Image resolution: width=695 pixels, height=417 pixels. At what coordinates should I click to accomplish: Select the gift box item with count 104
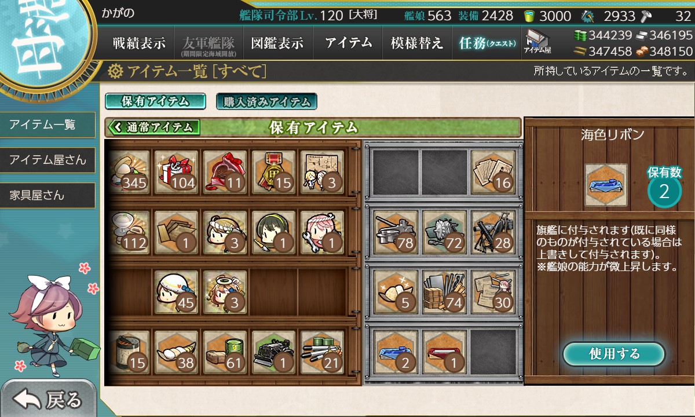click(177, 172)
